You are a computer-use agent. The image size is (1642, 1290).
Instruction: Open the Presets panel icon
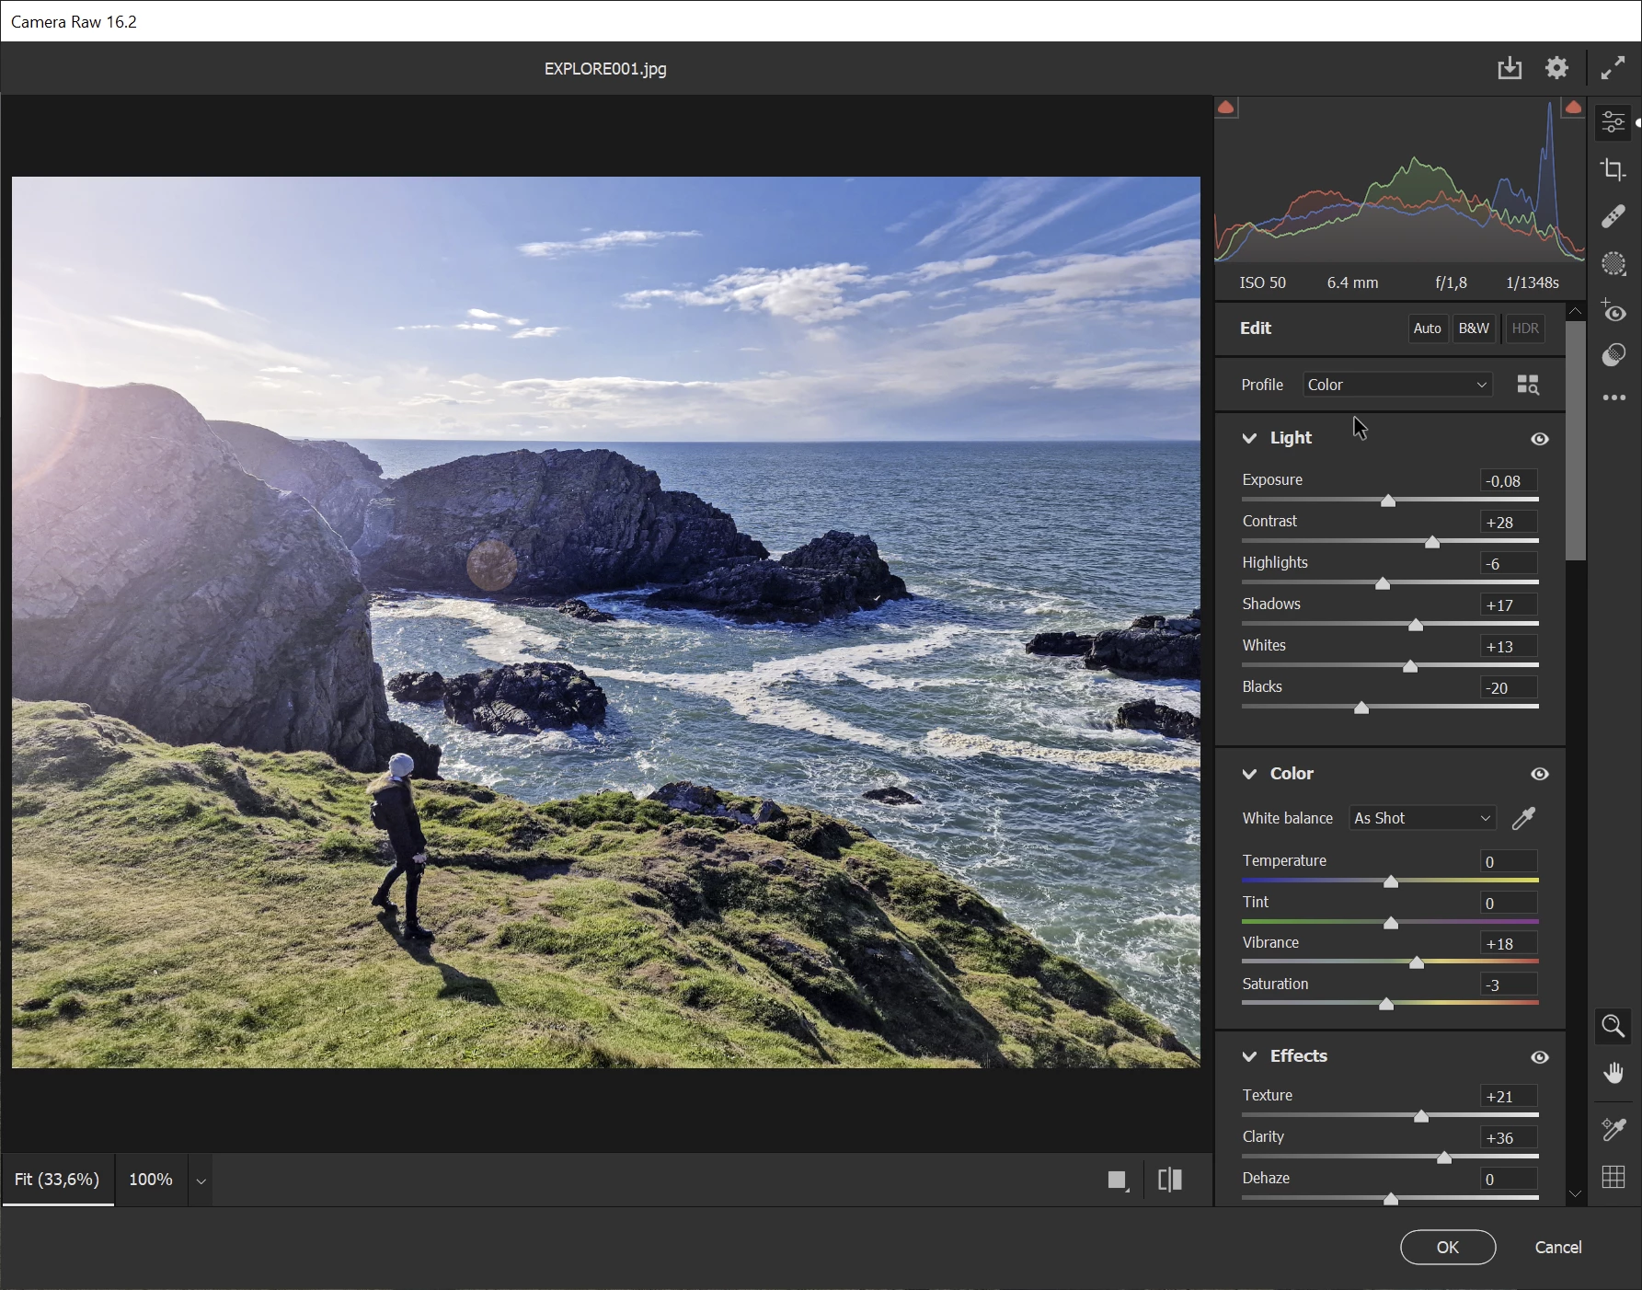pos(1613,356)
